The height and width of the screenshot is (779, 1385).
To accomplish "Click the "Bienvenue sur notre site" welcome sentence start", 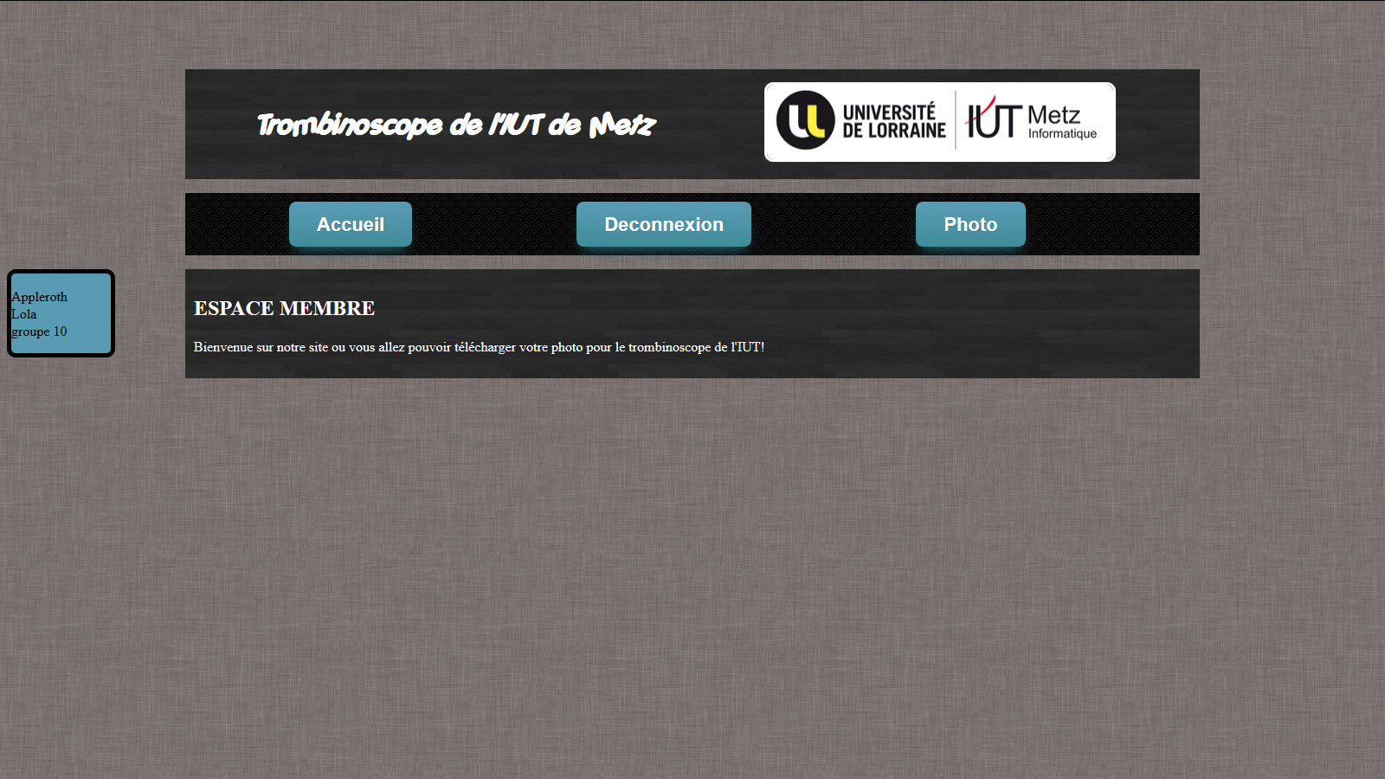I will coord(249,347).
